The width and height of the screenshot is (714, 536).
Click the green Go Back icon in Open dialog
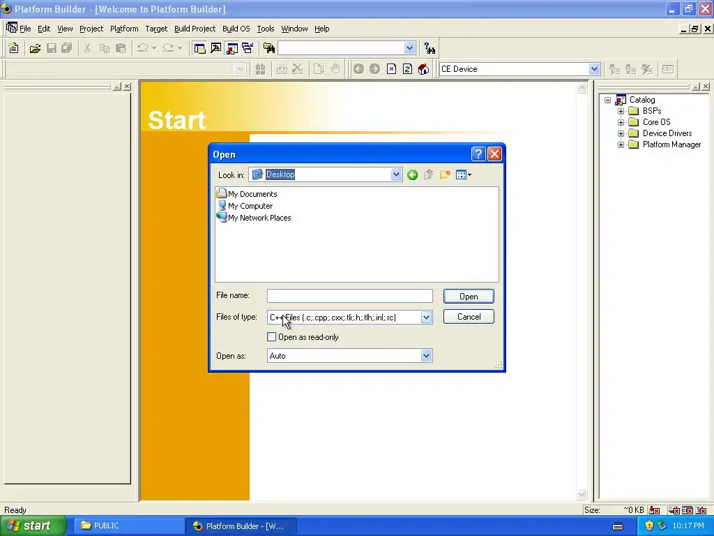click(x=413, y=174)
